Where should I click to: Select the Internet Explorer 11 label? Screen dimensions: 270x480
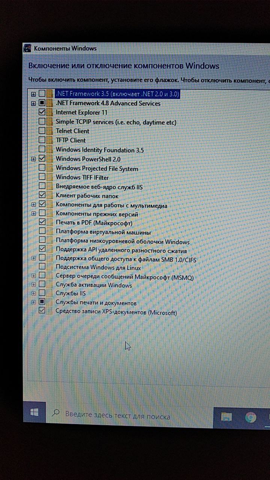tap(81, 112)
